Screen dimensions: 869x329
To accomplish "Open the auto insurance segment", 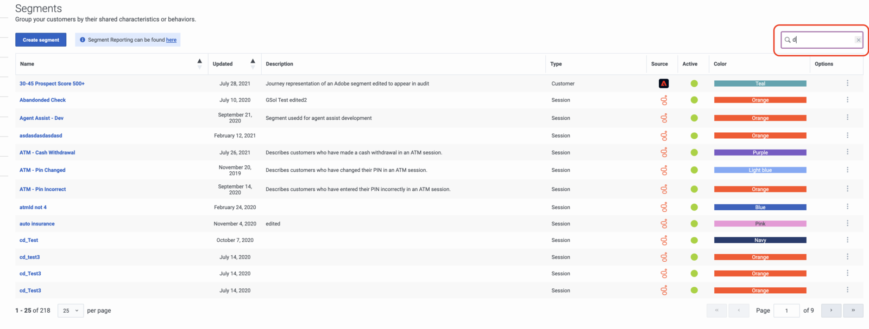I will 37,223.
